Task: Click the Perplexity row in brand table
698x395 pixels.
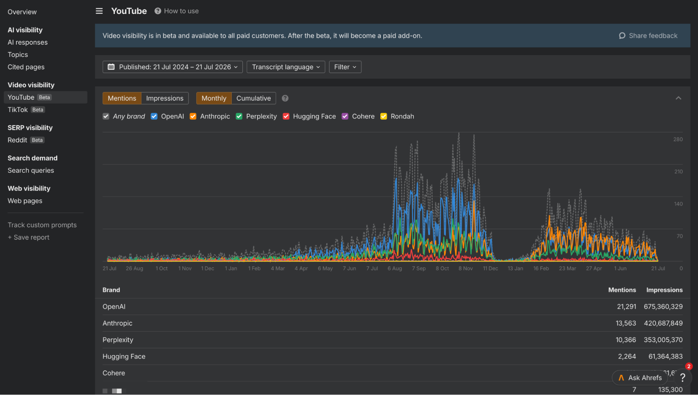Action: pyautogui.click(x=392, y=340)
